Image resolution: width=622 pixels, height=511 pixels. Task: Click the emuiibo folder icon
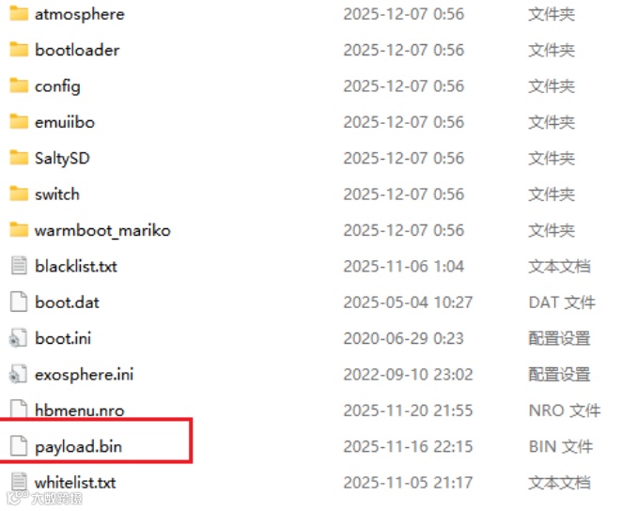click(19, 122)
